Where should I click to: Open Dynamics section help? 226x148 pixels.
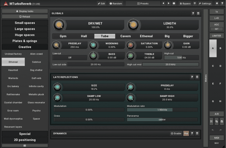(x=192, y=133)
